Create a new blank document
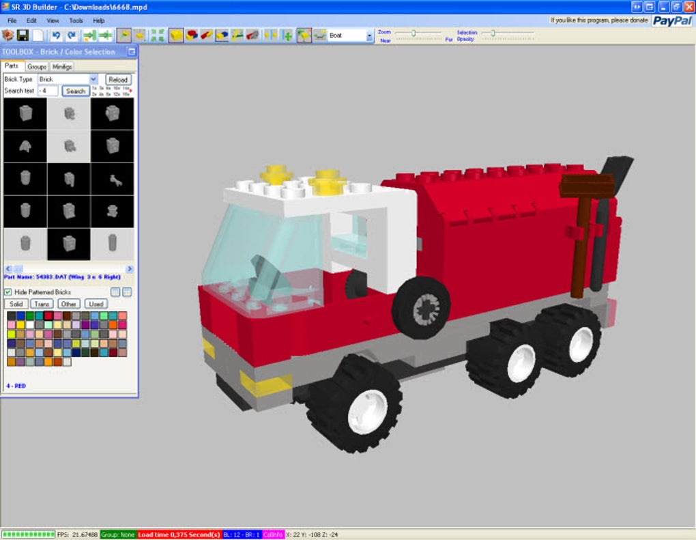The image size is (696, 540). click(x=38, y=35)
